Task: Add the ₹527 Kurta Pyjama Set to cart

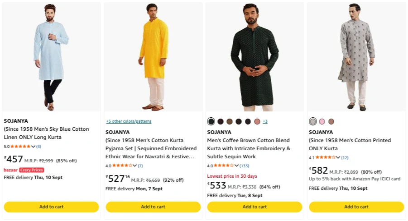Action: click(x=153, y=207)
